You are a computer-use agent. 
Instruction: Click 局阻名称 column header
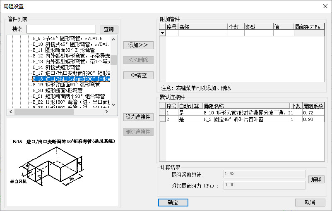246,106
